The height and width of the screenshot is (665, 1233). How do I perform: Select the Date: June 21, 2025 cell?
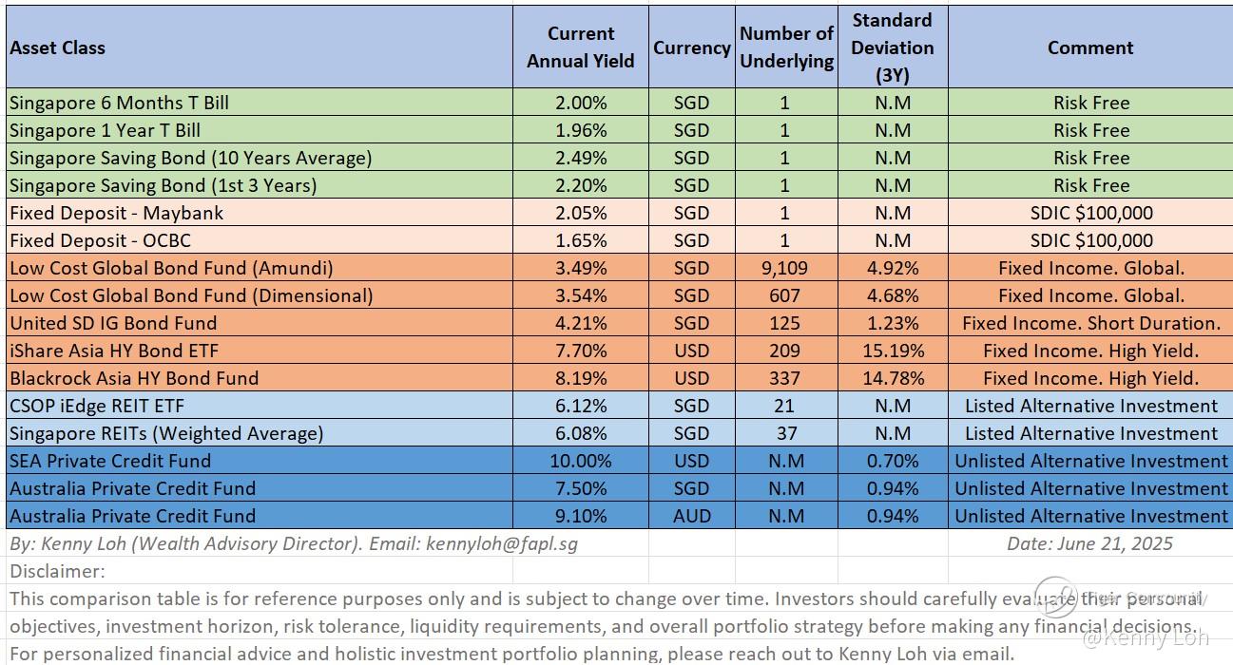[x=1090, y=543]
